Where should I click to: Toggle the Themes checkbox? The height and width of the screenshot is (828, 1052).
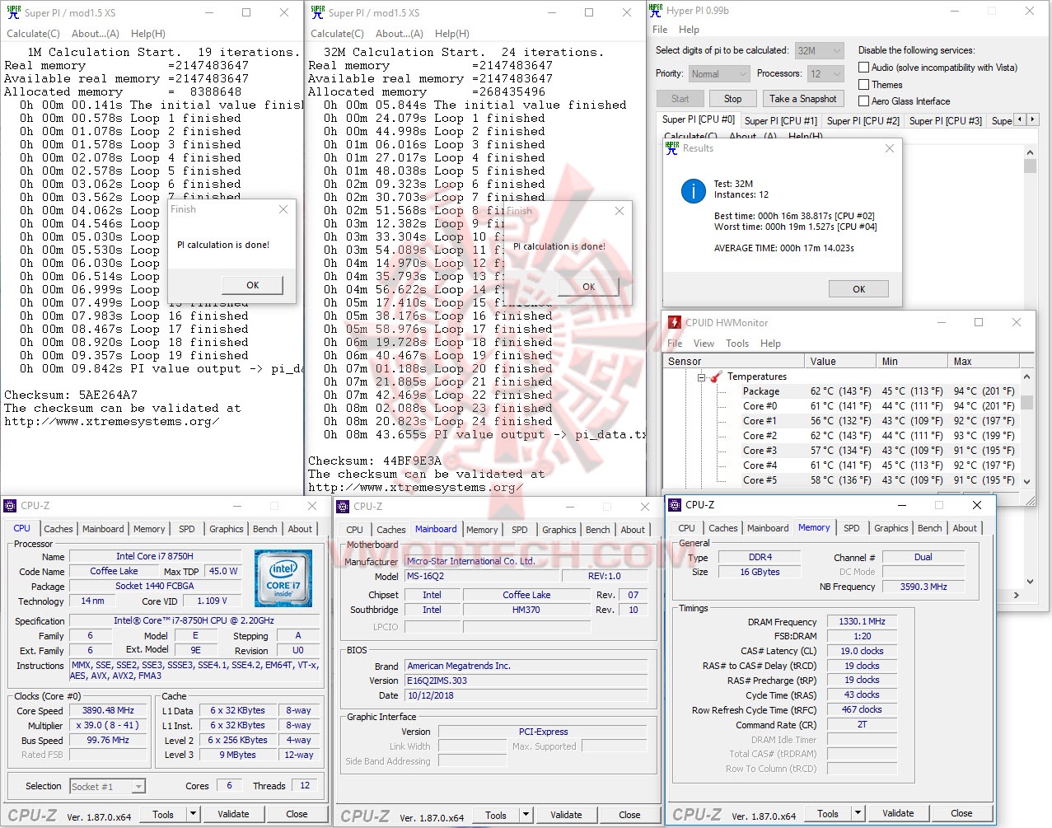point(863,84)
